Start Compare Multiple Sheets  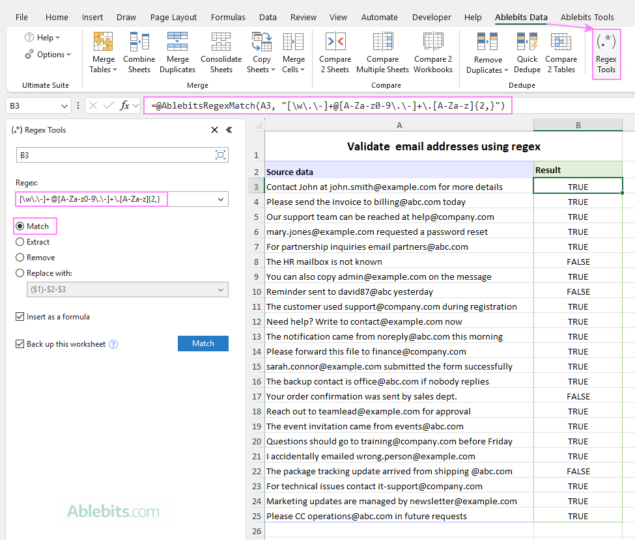pyautogui.click(x=382, y=53)
